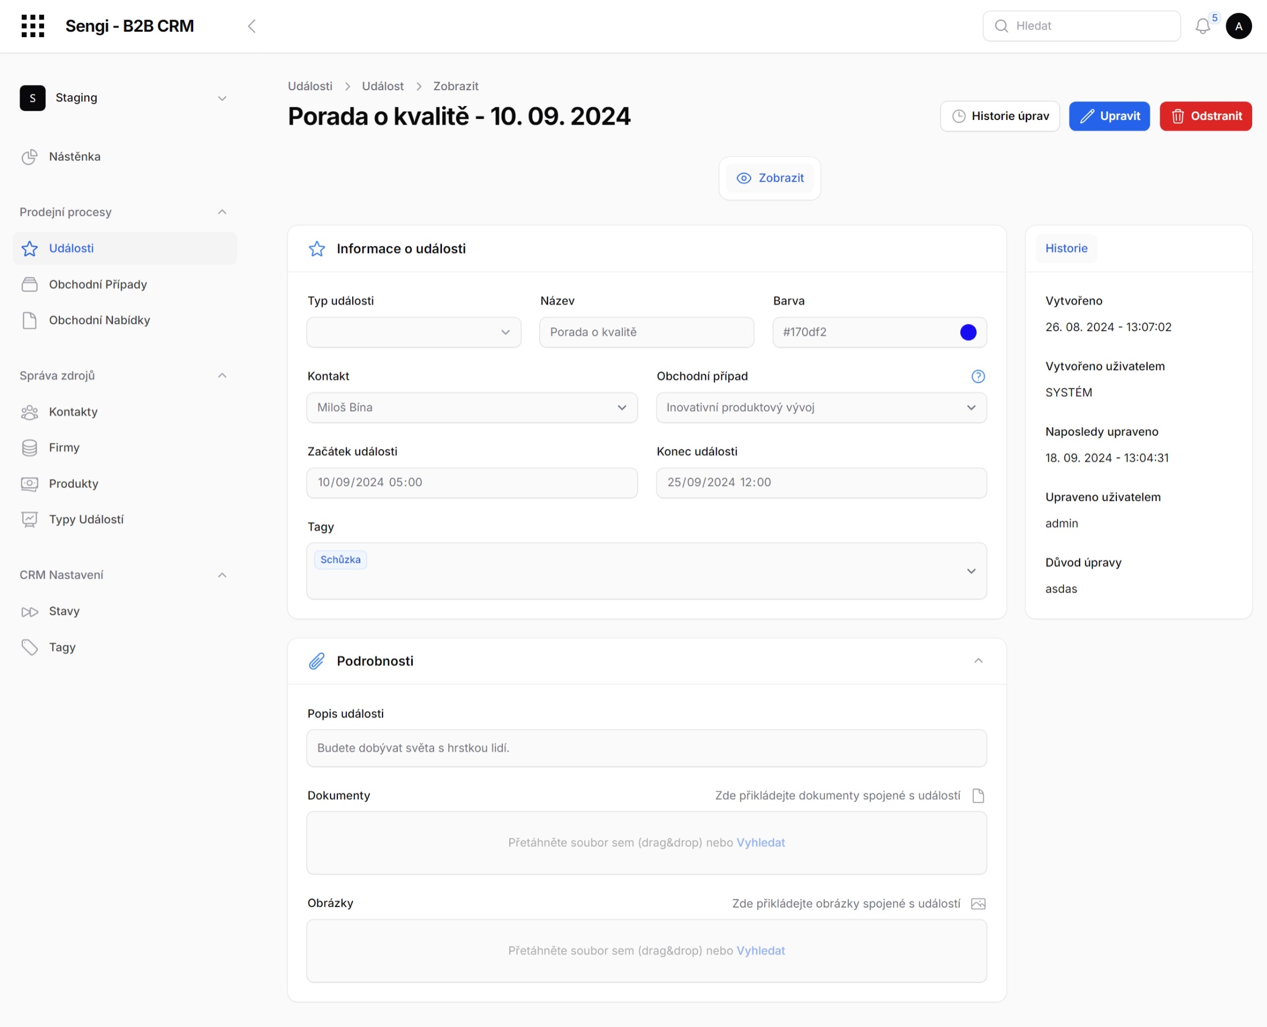Viewport: 1267px width, 1027px height.
Task: Click the Popis události text field
Action: [x=646, y=748]
